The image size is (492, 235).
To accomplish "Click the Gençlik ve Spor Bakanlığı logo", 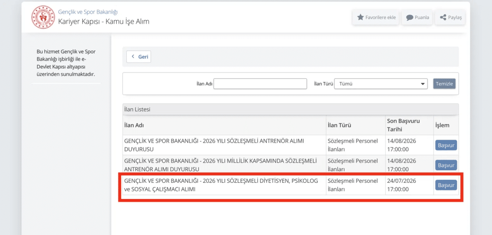I will pyautogui.click(x=43, y=18).
